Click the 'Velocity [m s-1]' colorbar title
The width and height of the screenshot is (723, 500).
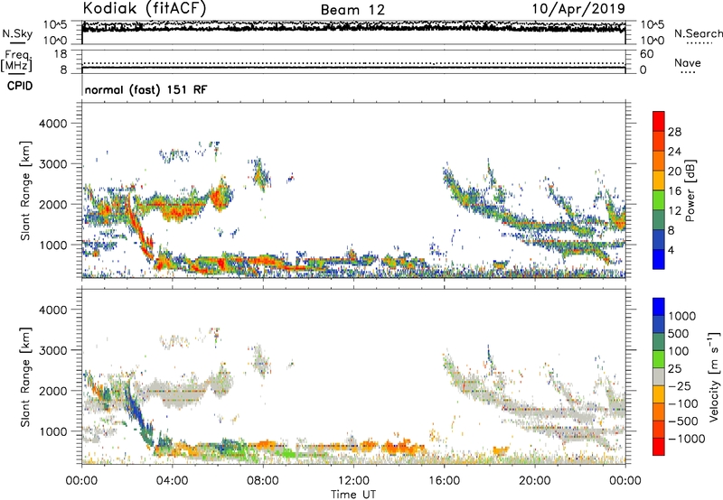tap(714, 376)
